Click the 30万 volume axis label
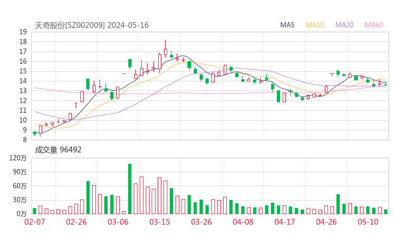The height and width of the screenshot is (234, 394). [20, 200]
